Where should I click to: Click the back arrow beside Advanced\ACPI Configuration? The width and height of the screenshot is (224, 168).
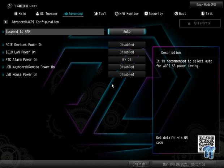(x=5, y=22)
